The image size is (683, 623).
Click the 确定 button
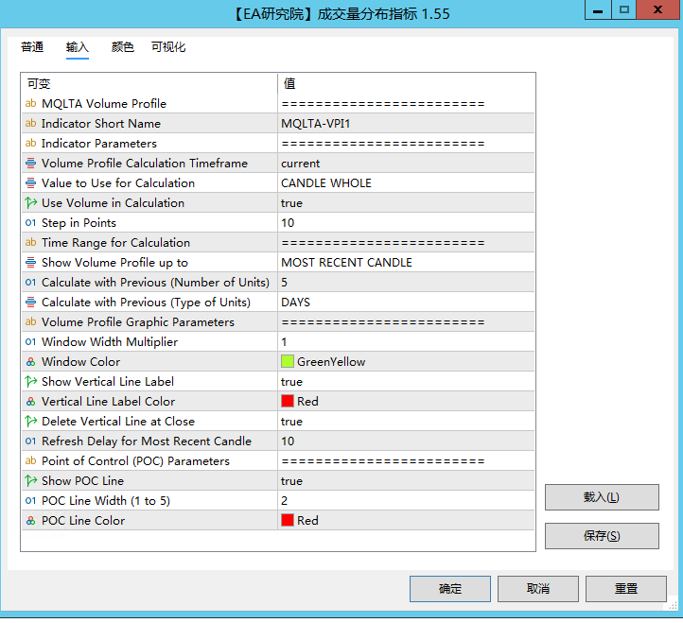[450, 589]
